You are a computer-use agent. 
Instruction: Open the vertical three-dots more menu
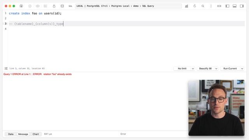tap(211, 6)
